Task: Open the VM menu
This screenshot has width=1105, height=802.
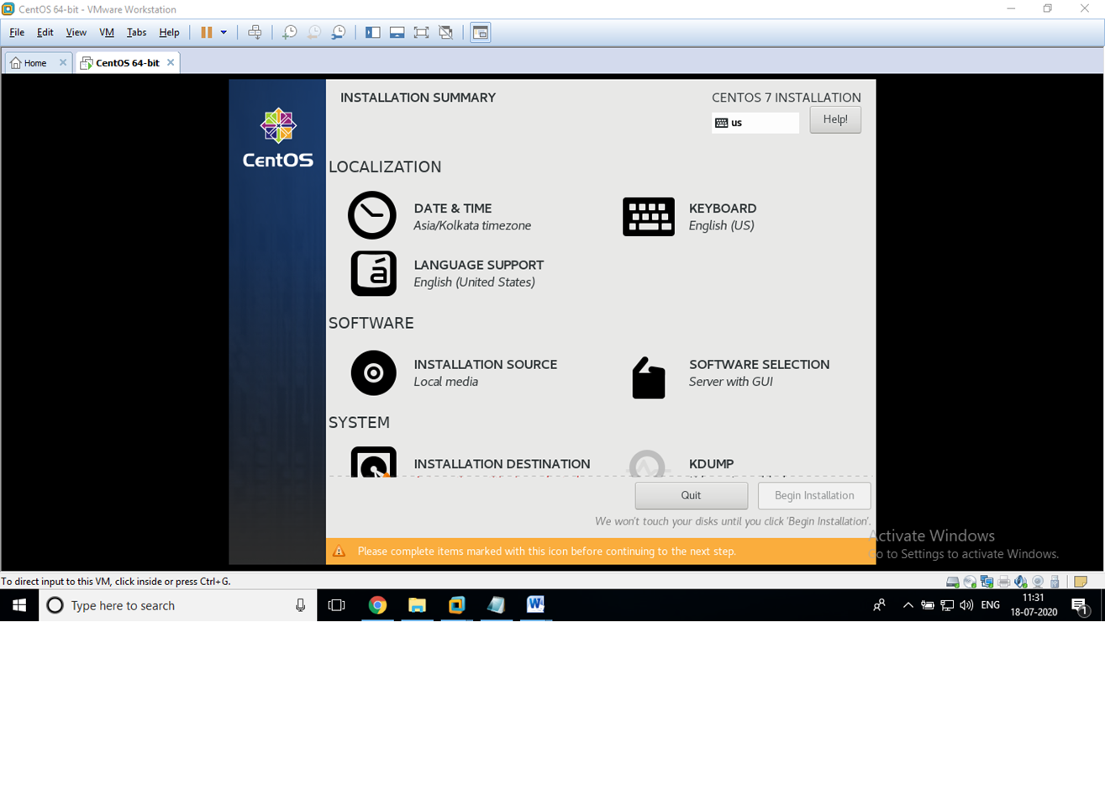Action: pyautogui.click(x=106, y=32)
